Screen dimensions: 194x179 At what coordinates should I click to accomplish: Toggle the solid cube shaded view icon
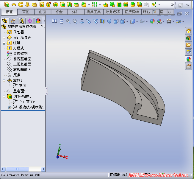[109, 21]
